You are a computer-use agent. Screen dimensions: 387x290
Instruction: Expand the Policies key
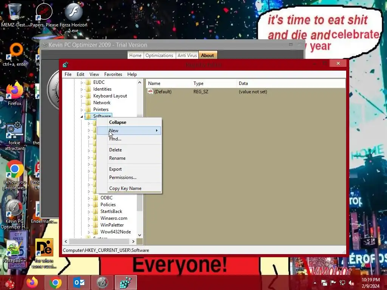(x=89, y=205)
